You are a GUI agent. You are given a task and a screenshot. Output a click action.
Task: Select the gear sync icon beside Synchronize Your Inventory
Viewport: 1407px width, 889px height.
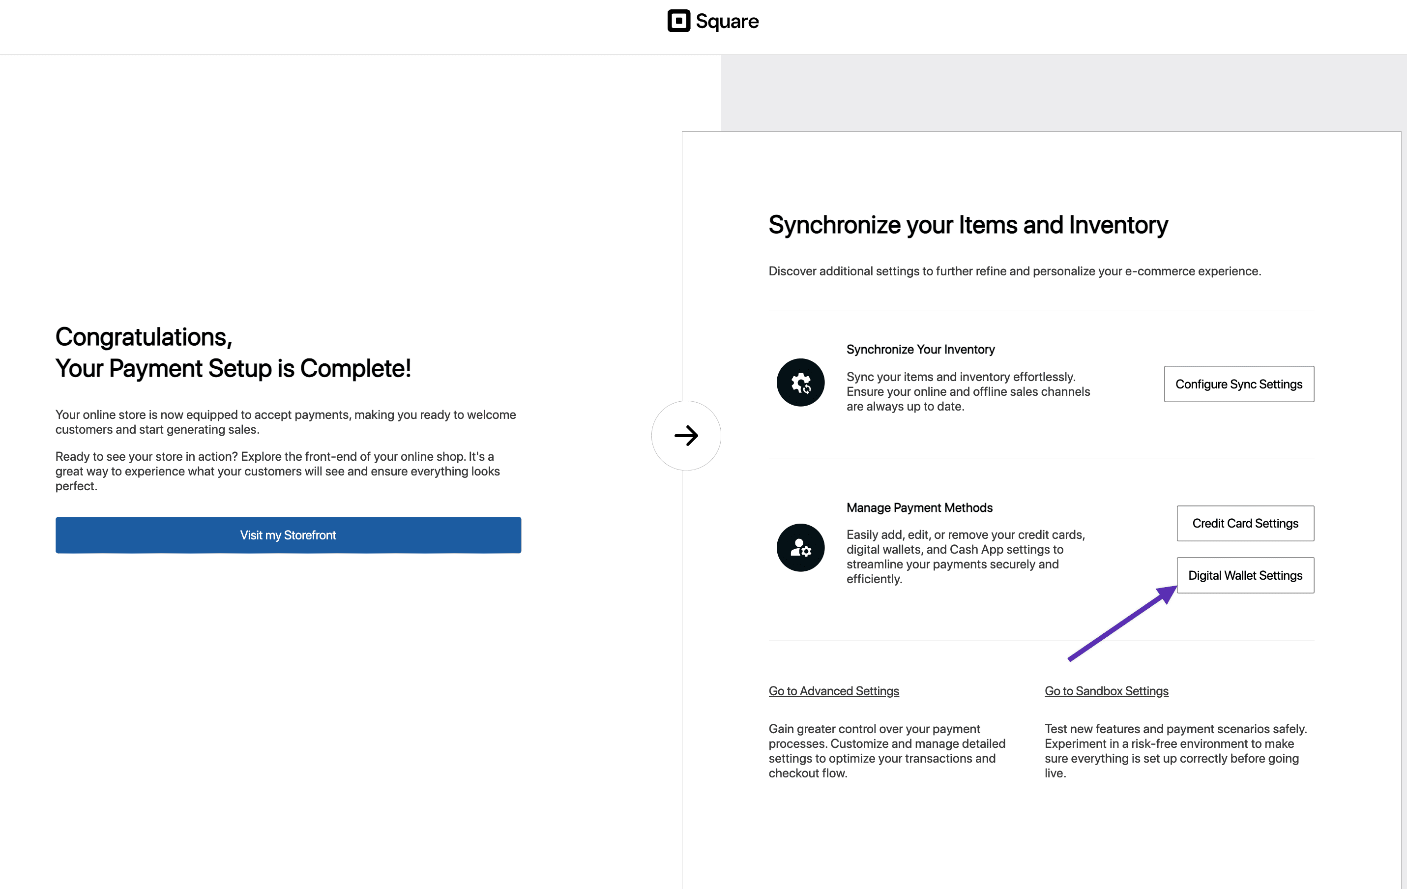[x=800, y=382]
